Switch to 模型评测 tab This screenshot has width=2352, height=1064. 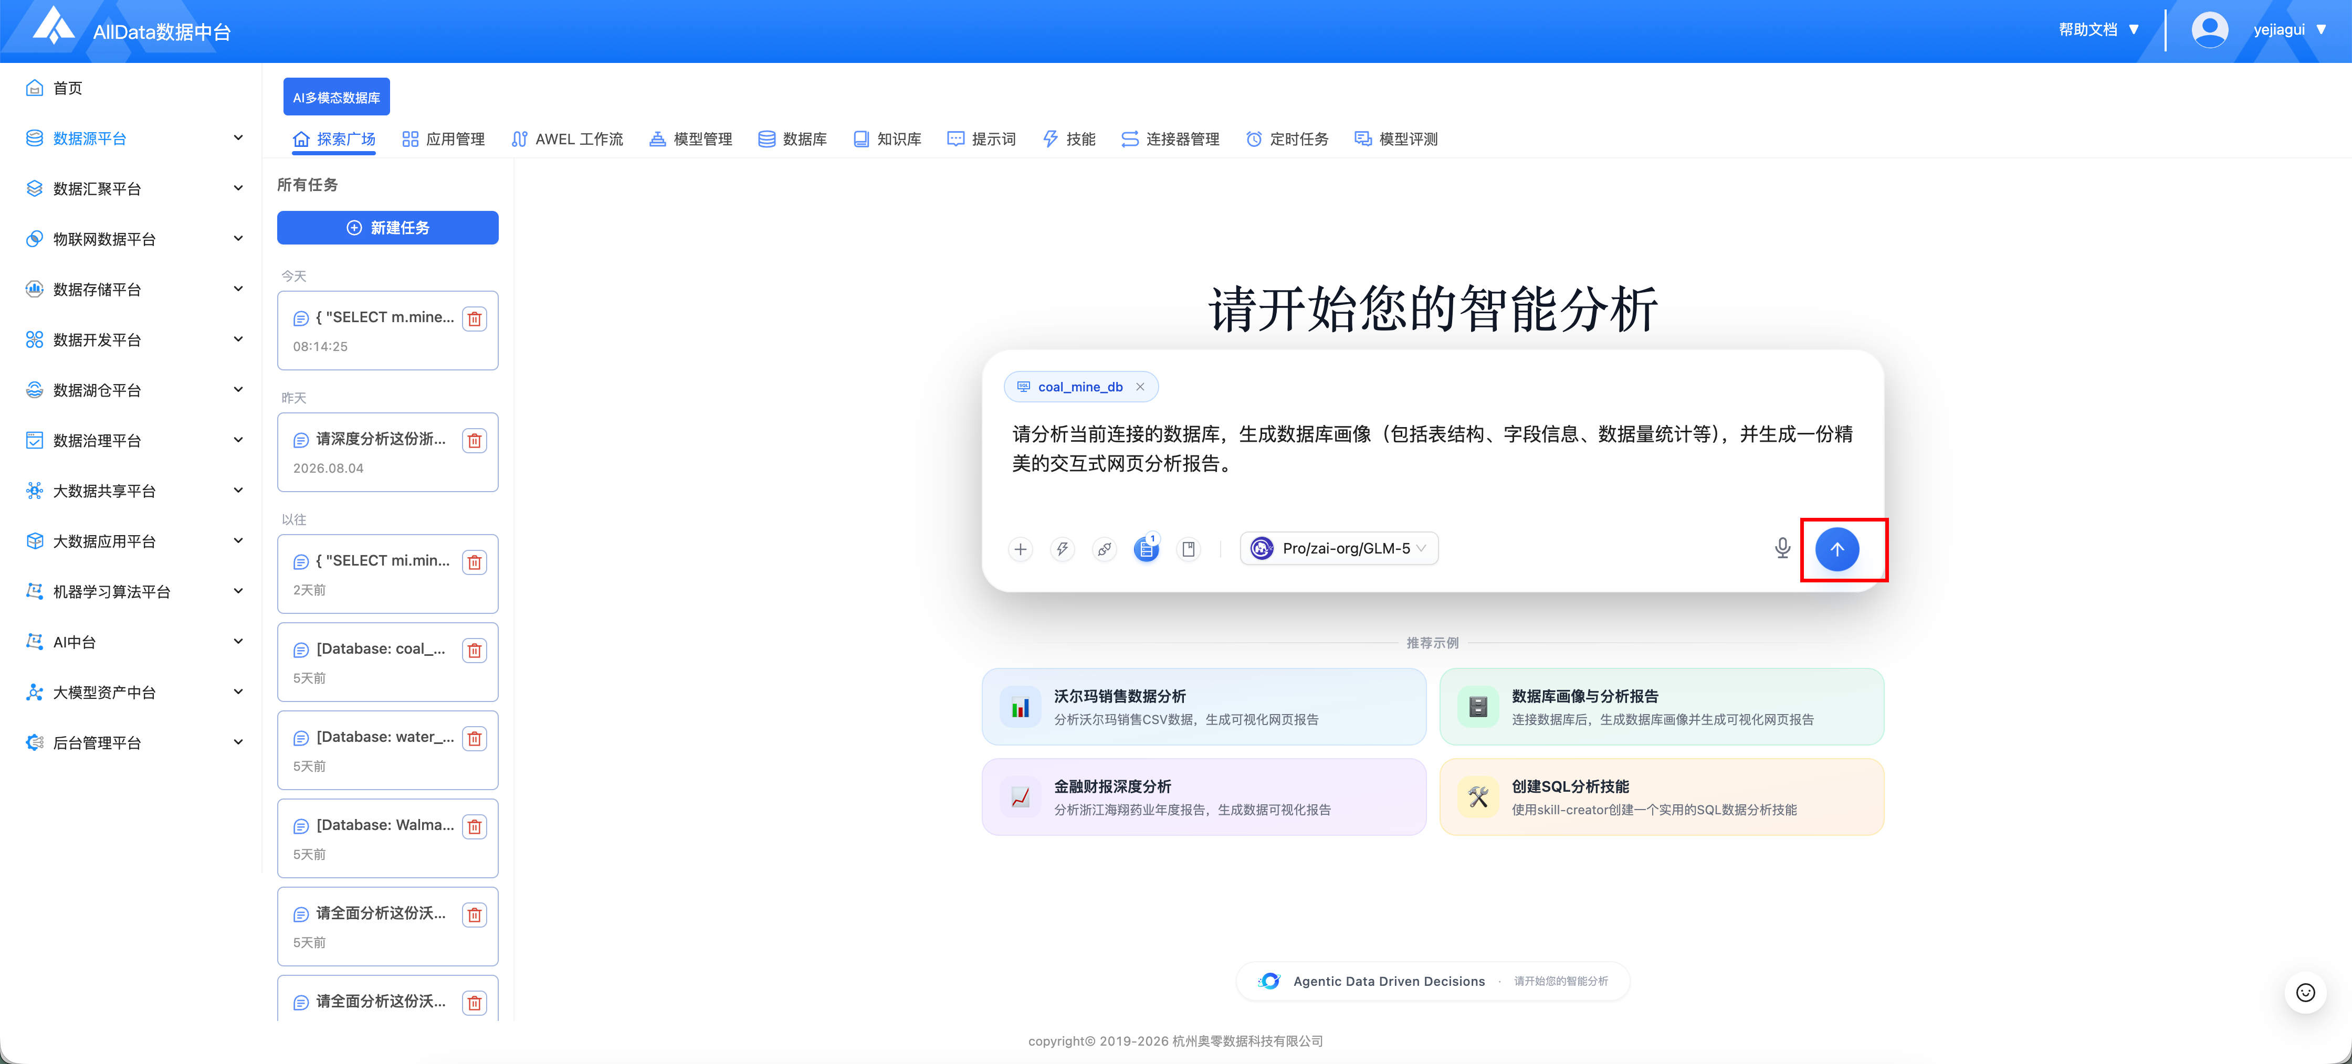[1396, 140]
